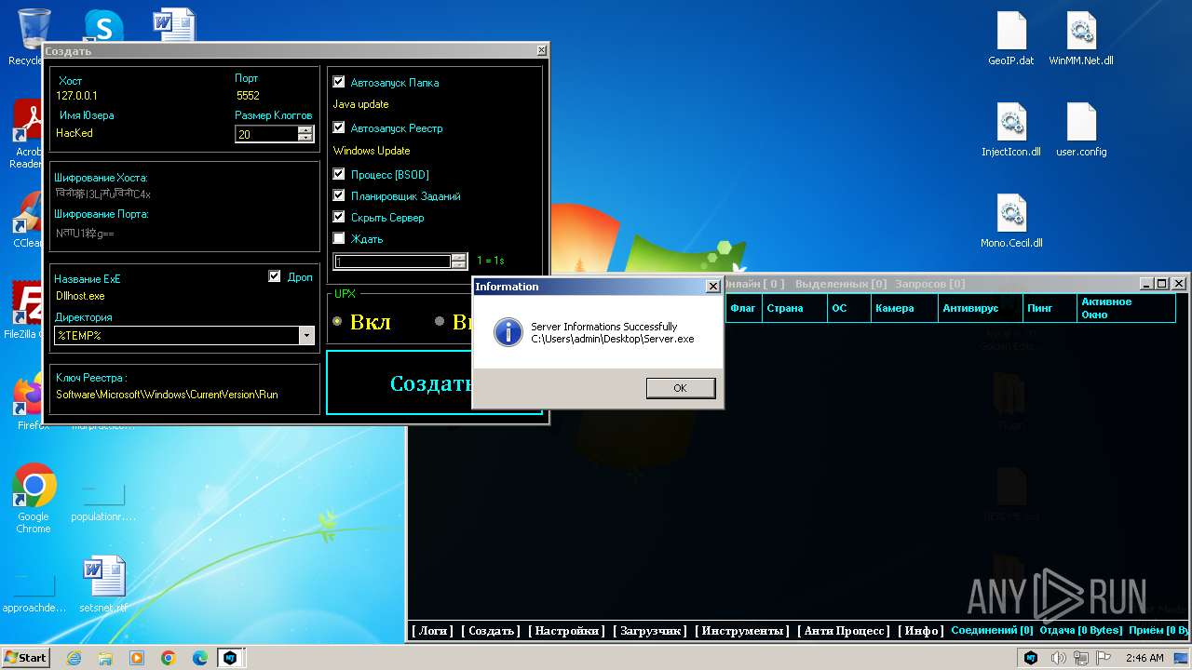Close the Information dialog
The image size is (1192, 670).
[713, 287]
